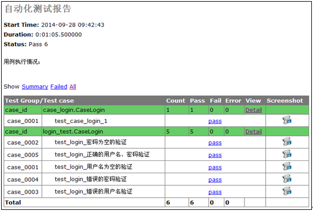Open screenshot icon for 正确的用户名、密码验证 row

point(287,154)
